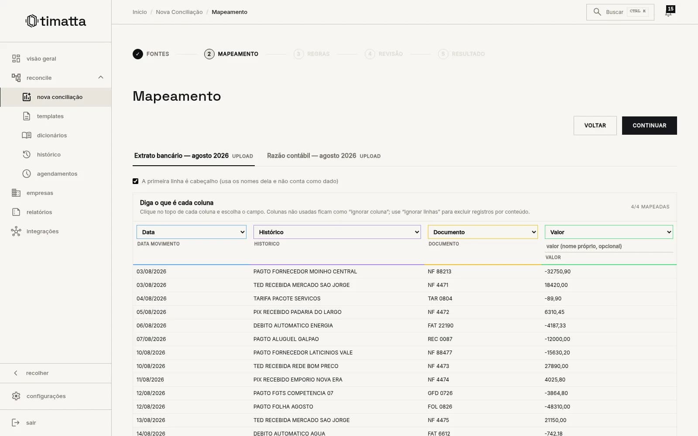Open the dicionários book icon
The image size is (698, 436).
pyautogui.click(x=27, y=135)
